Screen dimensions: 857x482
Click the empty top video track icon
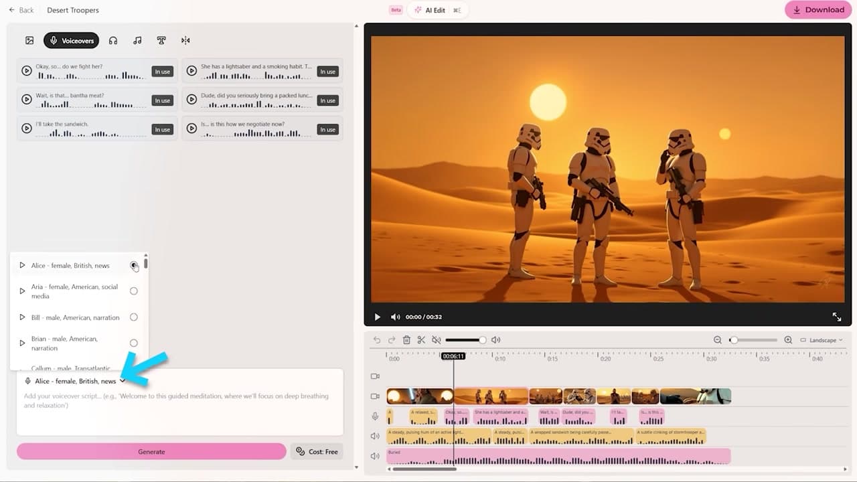pyautogui.click(x=375, y=376)
